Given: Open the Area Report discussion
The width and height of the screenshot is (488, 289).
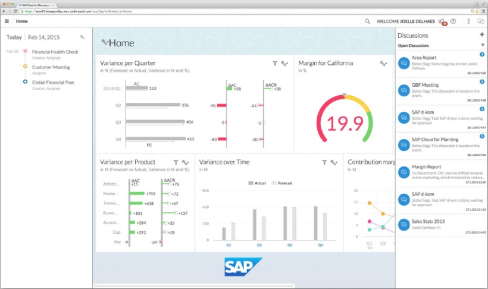Looking at the screenshot, I should click(442, 64).
